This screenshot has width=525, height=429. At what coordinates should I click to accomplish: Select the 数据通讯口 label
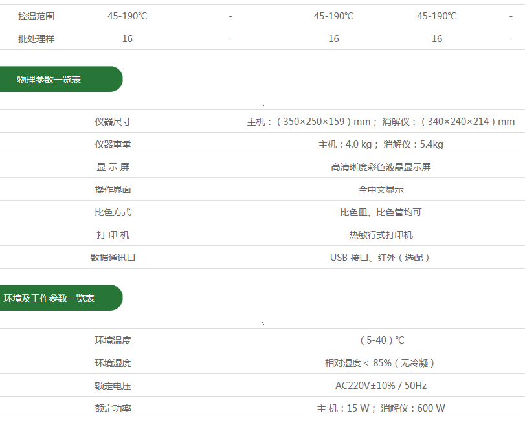[113, 258]
